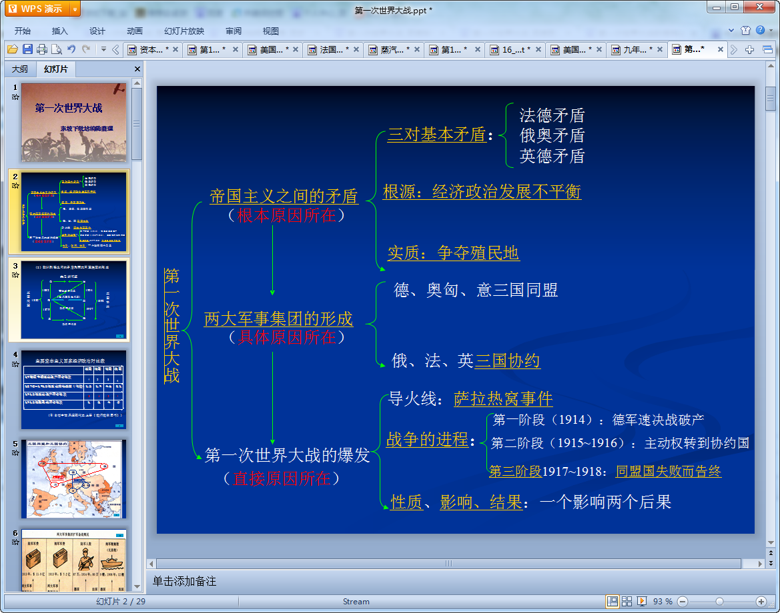Close the 资本... document tab
Viewport: 780px width, 613px height.
pos(175,49)
